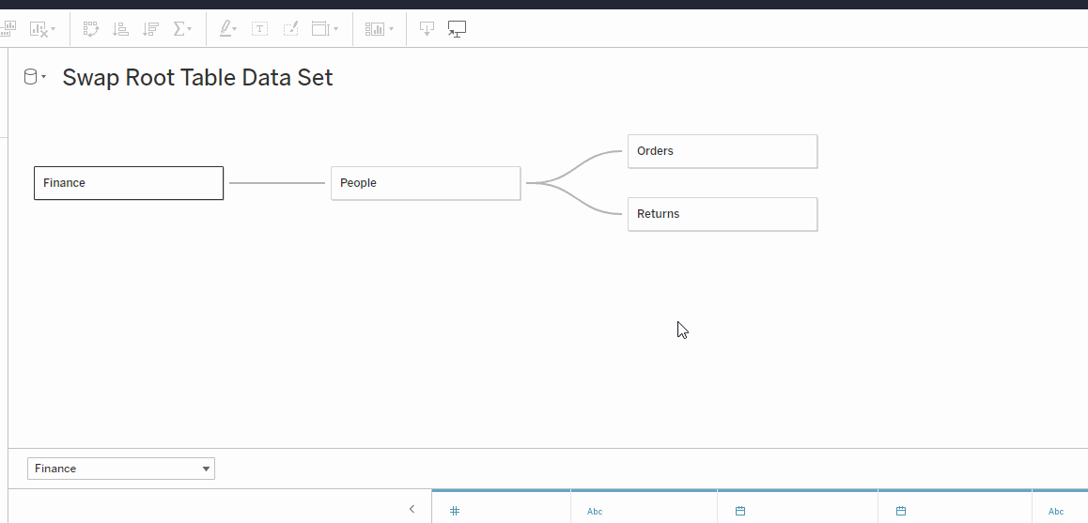The width and height of the screenshot is (1088, 523).
Task: Click the totals sigma icon
Action: [179, 28]
